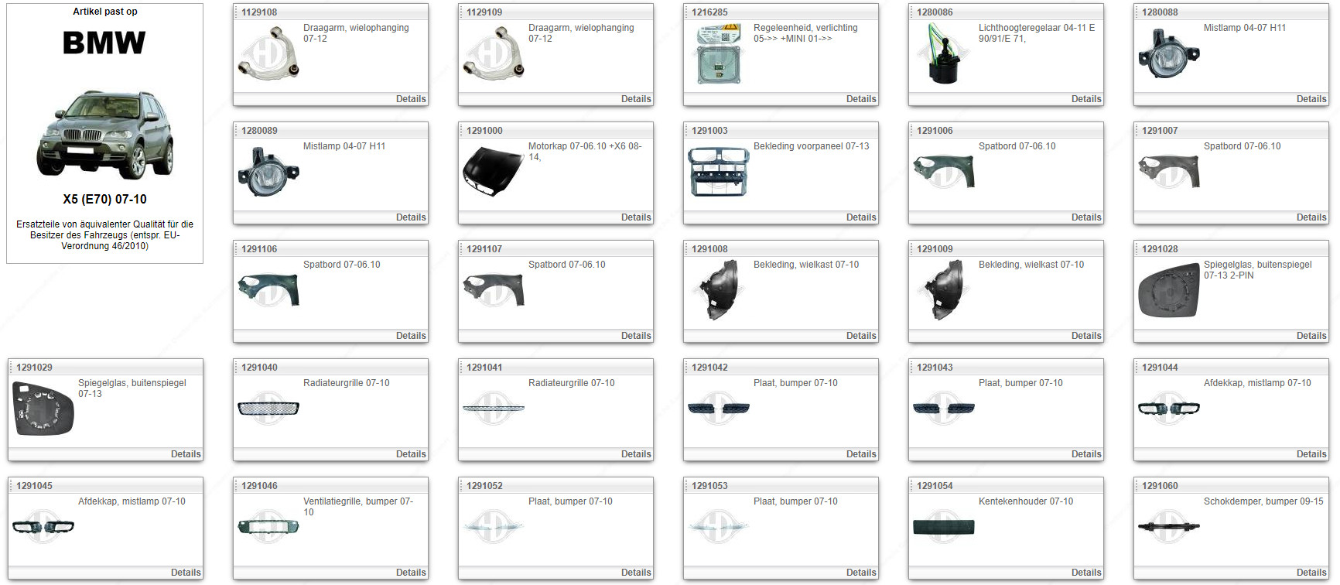Open bumper plate thumbnail for item 1291042
The width and height of the screenshot is (1340, 585).
point(719,409)
